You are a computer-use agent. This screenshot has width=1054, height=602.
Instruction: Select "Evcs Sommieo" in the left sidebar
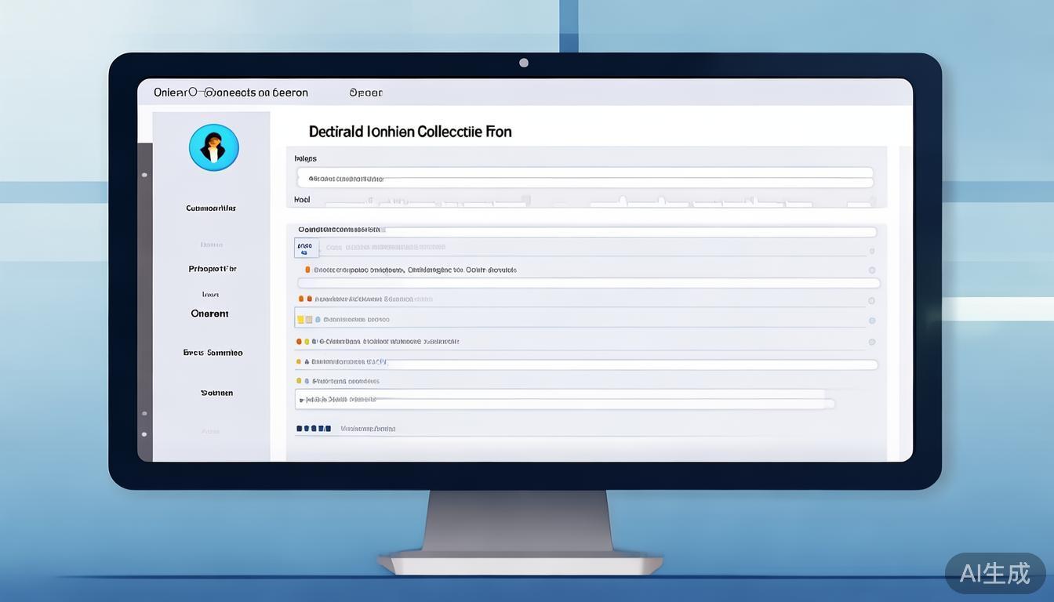point(213,353)
